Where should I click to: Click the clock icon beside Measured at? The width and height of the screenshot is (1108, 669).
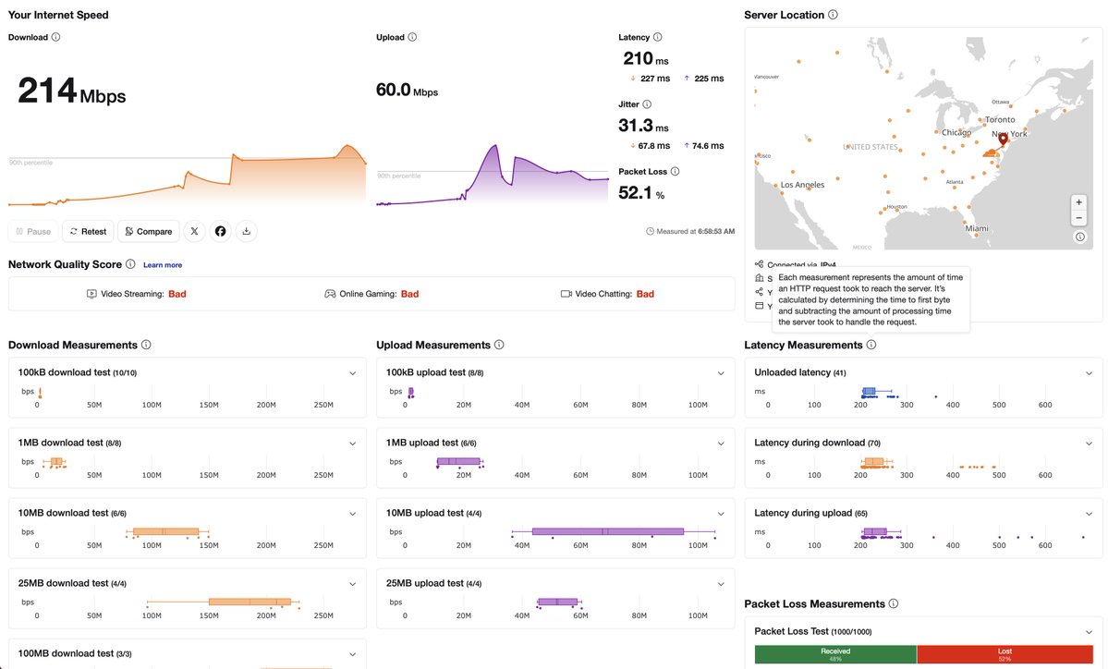pyautogui.click(x=650, y=232)
